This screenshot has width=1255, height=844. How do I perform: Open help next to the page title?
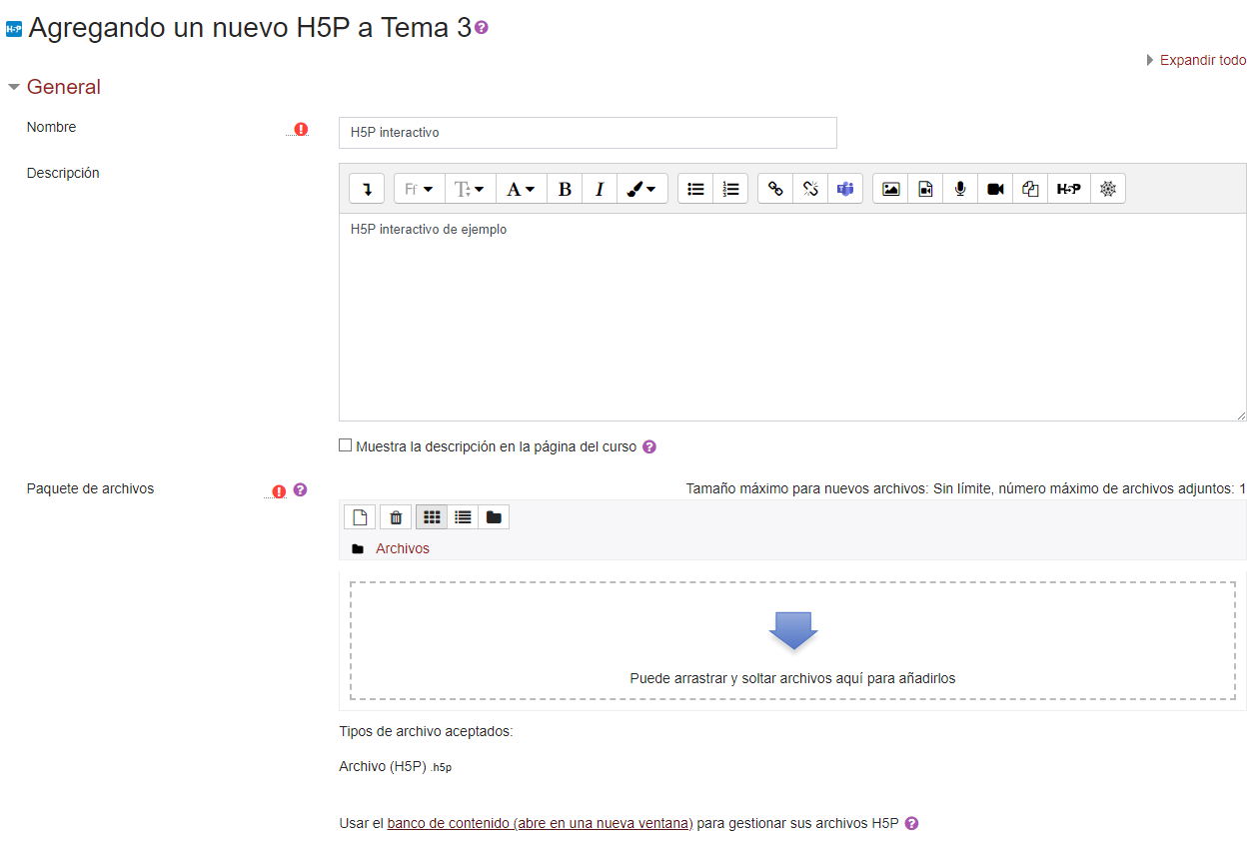(482, 28)
